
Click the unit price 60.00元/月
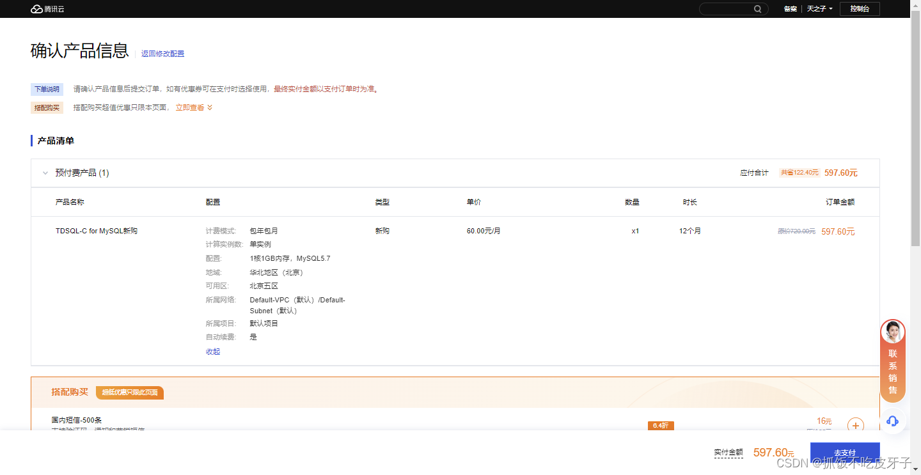(484, 231)
